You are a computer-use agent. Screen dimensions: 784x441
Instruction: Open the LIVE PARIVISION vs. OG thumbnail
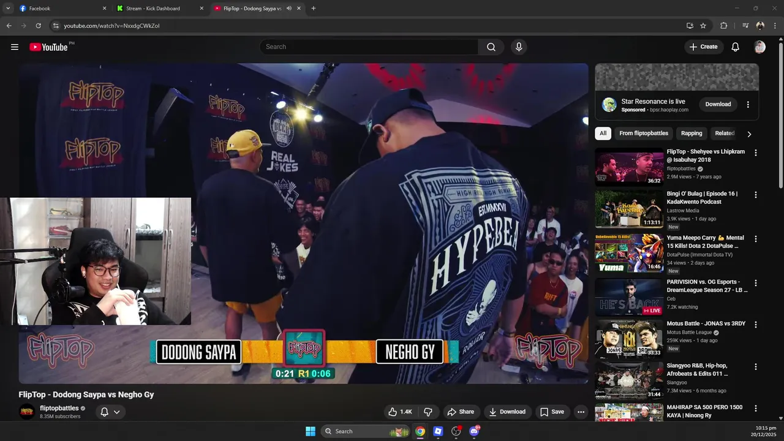629,297
